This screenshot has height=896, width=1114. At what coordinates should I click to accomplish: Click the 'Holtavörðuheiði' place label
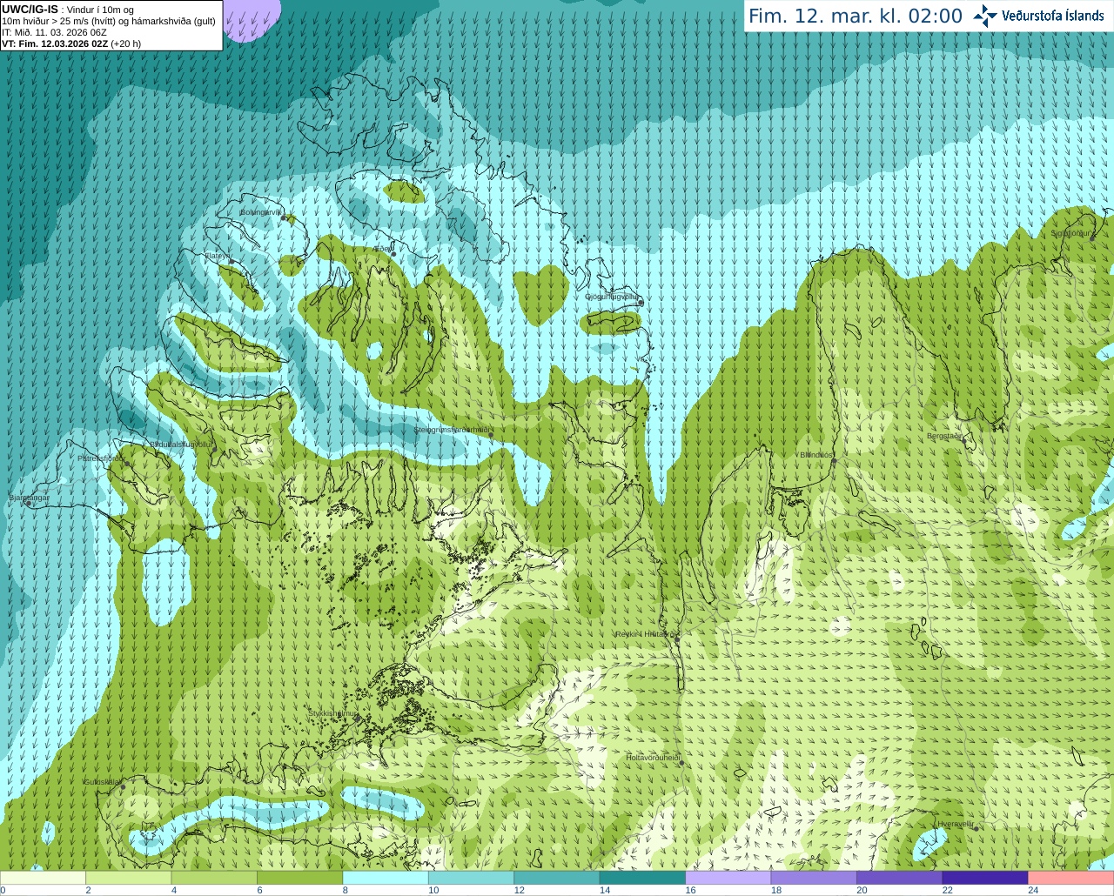653,757
